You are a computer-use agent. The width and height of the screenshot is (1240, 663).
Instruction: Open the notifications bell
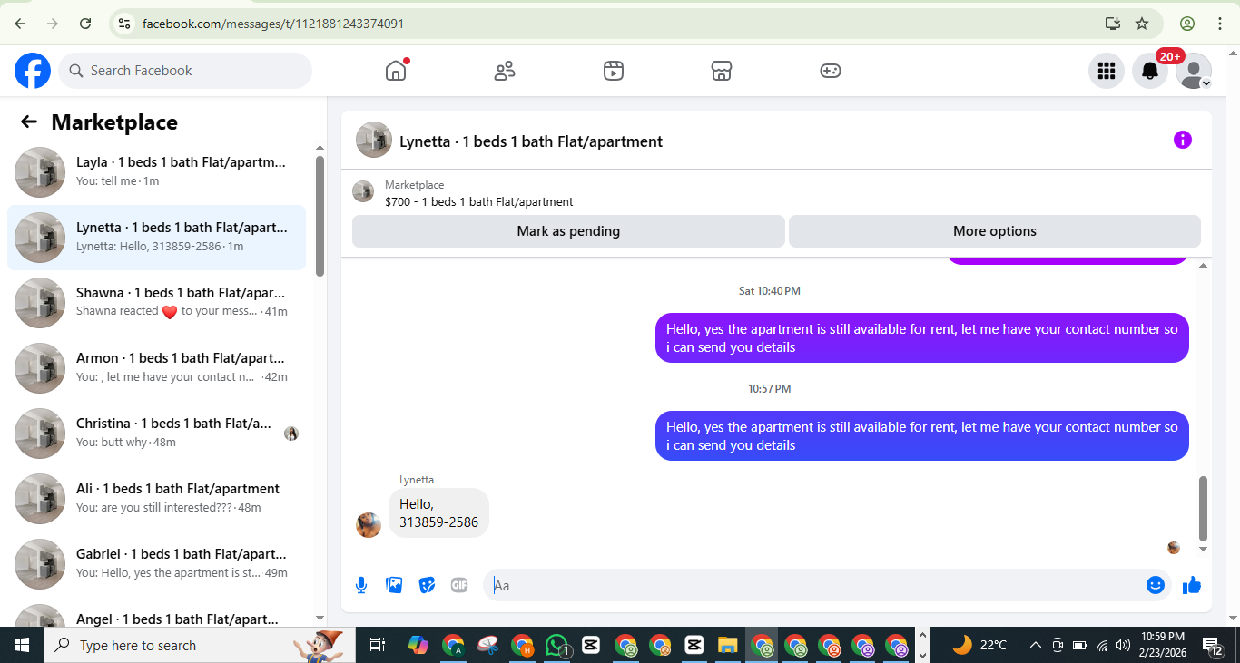click(x=1150, y=71)
